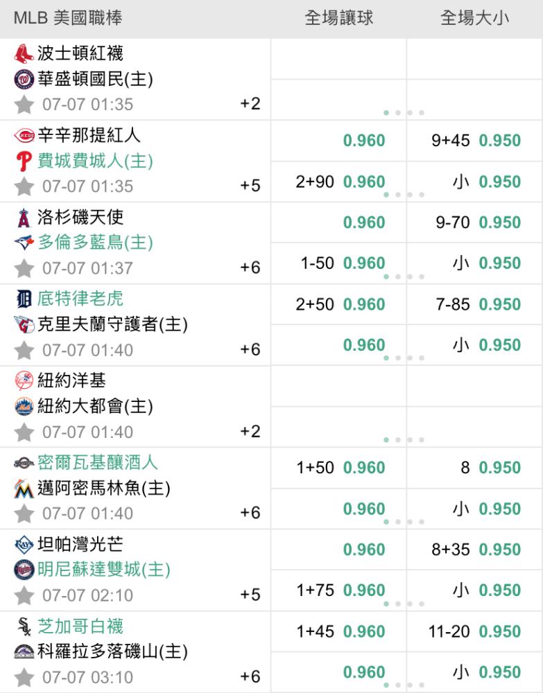Select the 全場讓球 column header

coord(338,18)
